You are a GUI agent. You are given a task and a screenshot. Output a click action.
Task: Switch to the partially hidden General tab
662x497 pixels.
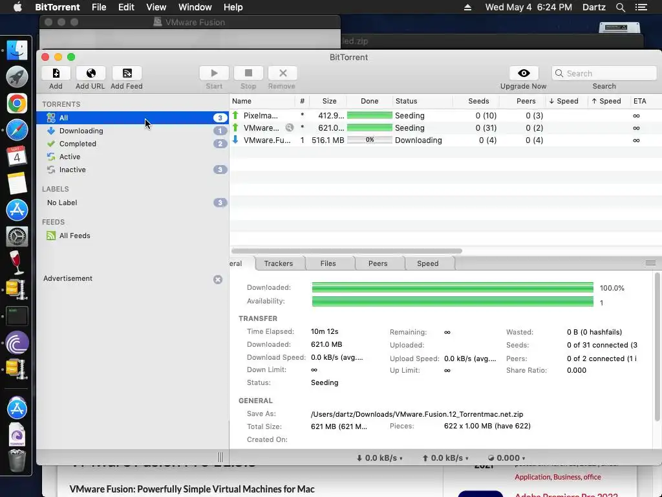(242, 263)
